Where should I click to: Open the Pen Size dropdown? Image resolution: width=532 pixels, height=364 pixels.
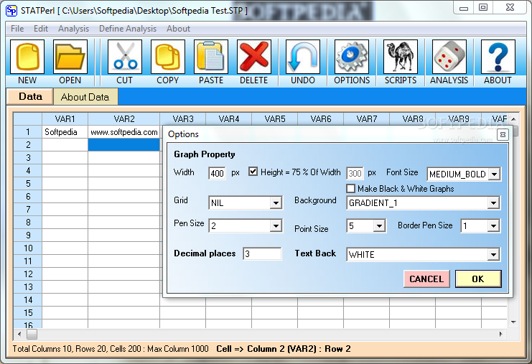click(x=276, y=226)
